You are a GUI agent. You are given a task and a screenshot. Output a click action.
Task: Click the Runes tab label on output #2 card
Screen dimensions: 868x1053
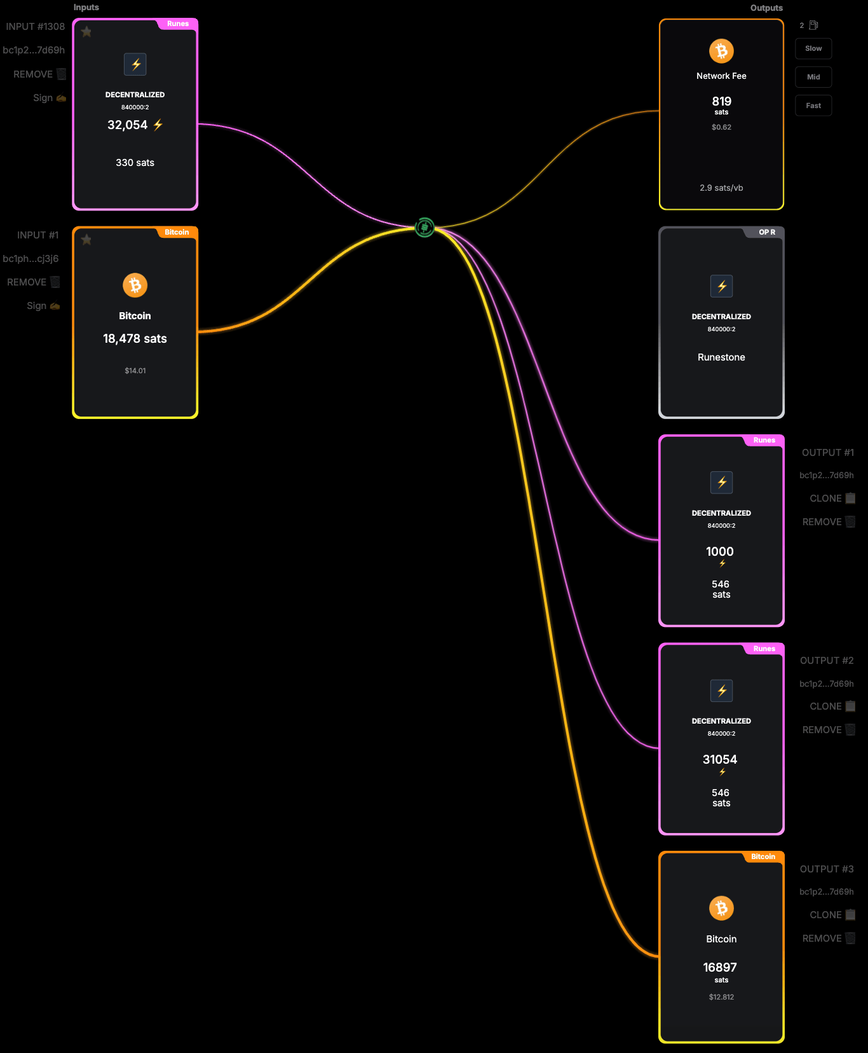764,649
